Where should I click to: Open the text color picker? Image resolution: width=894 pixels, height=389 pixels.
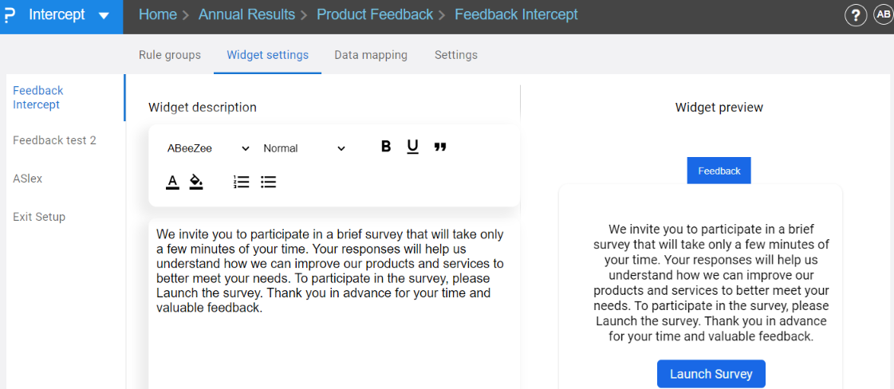tap(172, 183)
